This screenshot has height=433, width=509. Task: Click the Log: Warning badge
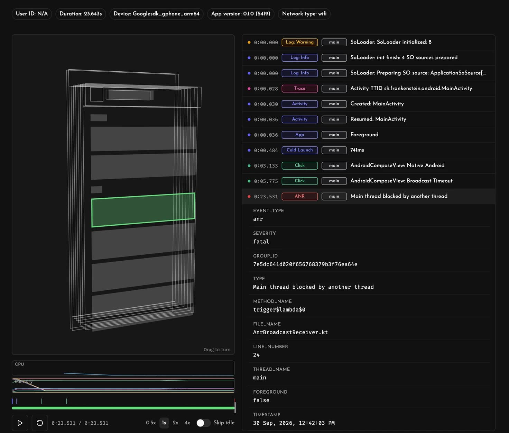point(300,42)
